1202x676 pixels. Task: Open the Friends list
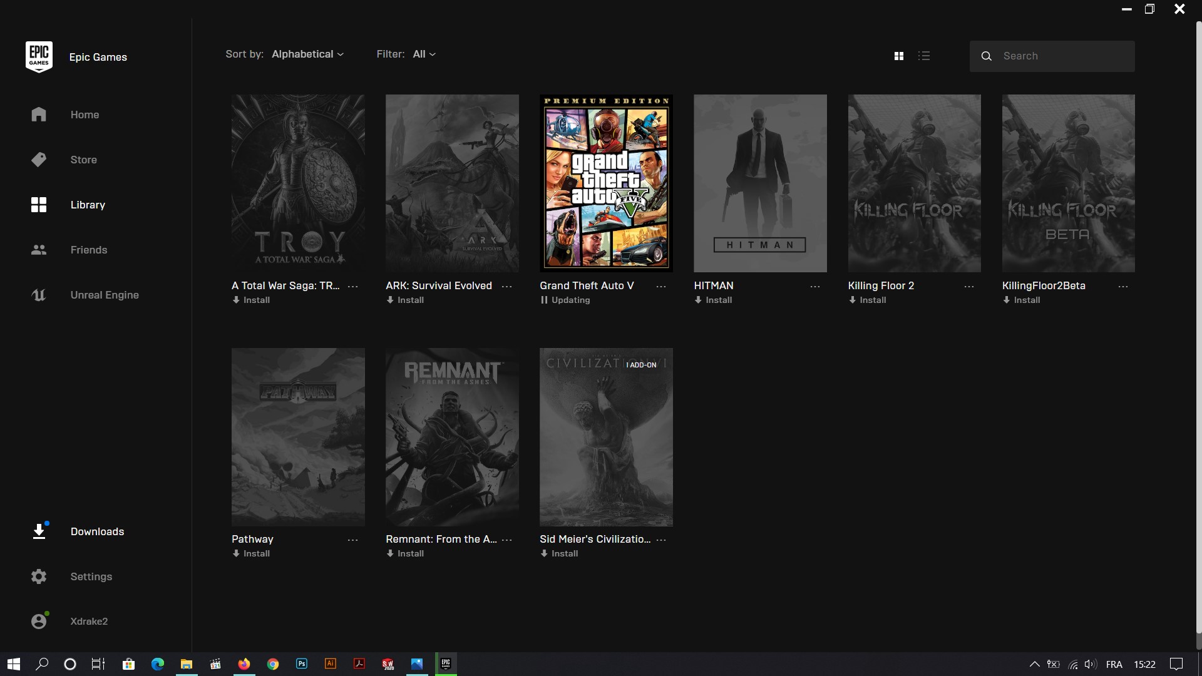tap(88, 250)
